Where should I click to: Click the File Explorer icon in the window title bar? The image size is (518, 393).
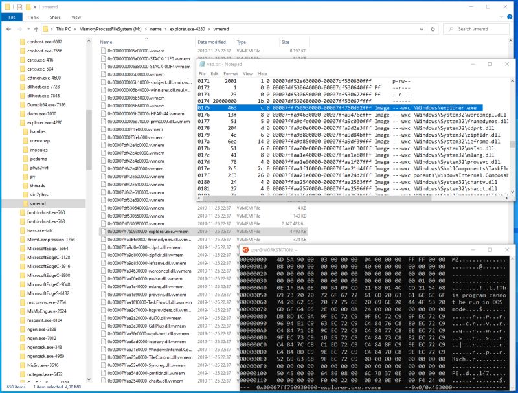coord(6,5)
